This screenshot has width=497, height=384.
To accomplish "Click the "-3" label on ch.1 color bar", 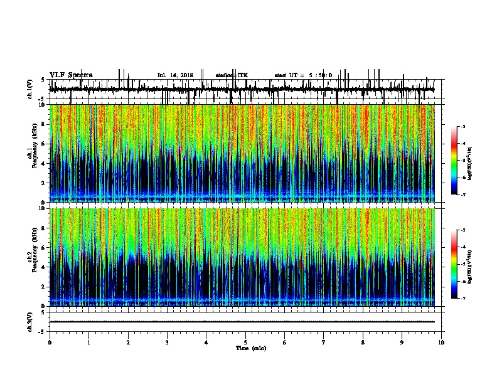I will pyautogui.click(x=463, y=126).
